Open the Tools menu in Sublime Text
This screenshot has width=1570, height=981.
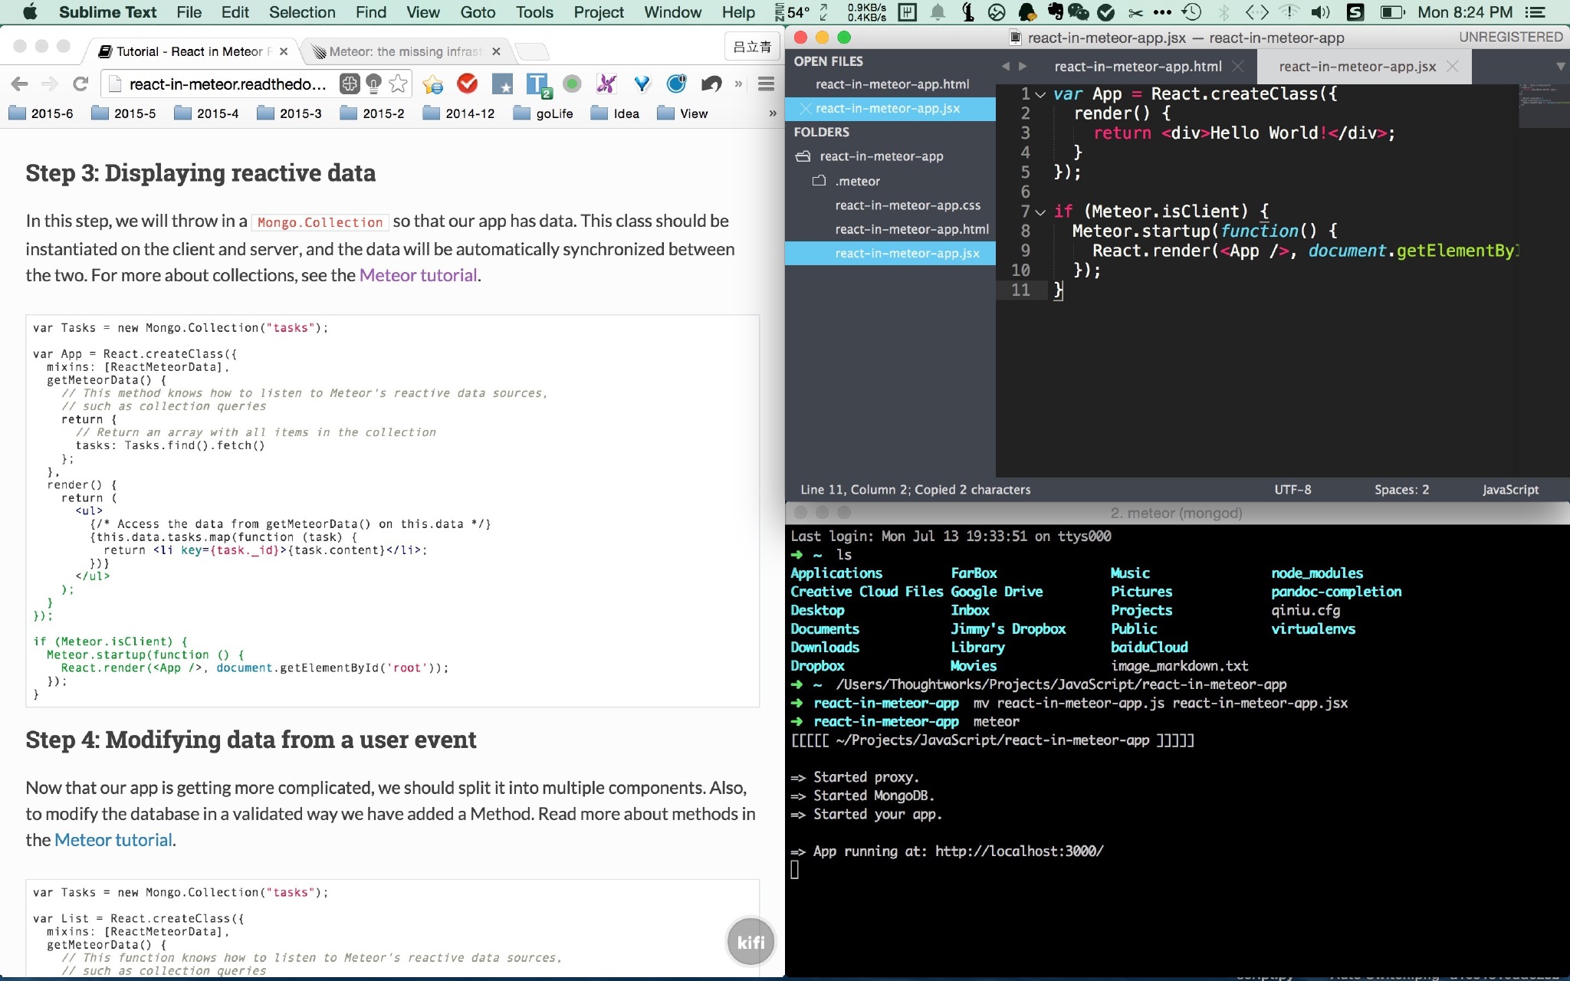[x=533, y=12]
